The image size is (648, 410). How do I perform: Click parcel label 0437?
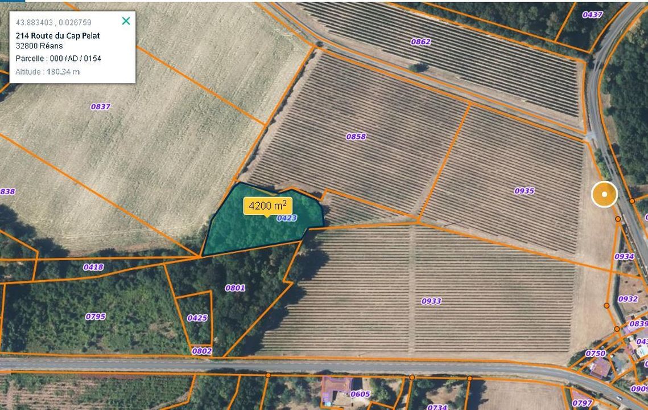coord(592,15)
